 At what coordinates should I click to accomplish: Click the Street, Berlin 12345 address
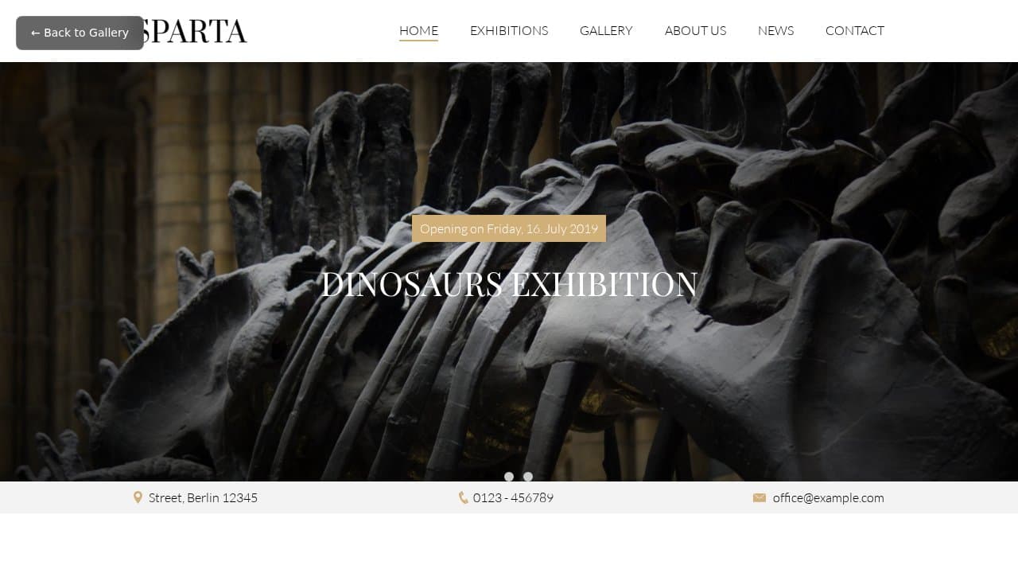203,497
